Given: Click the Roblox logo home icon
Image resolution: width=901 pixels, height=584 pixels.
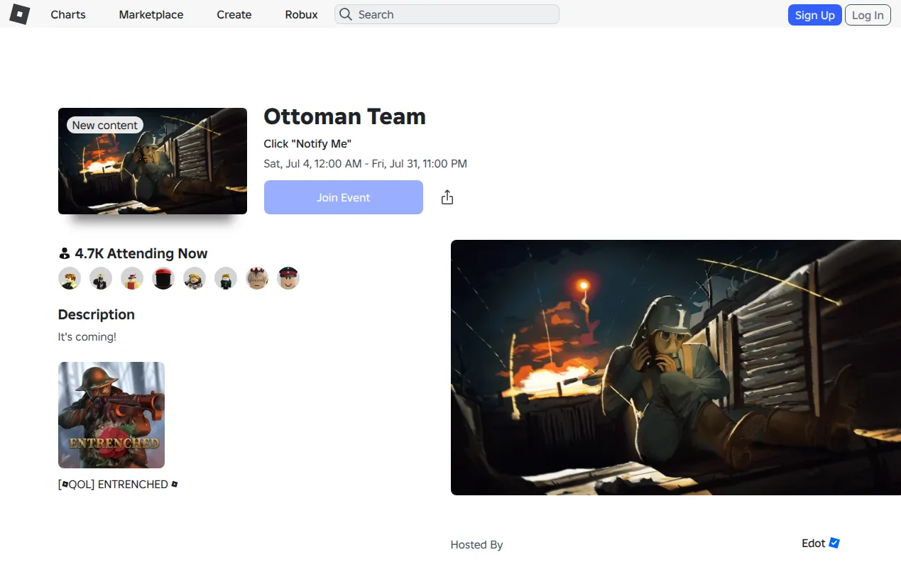Looking at the screenshot, I should [x=19, y=14].
